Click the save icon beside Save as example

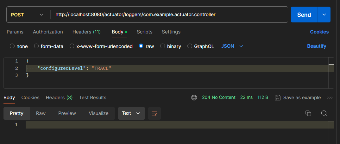coord(278,98)
